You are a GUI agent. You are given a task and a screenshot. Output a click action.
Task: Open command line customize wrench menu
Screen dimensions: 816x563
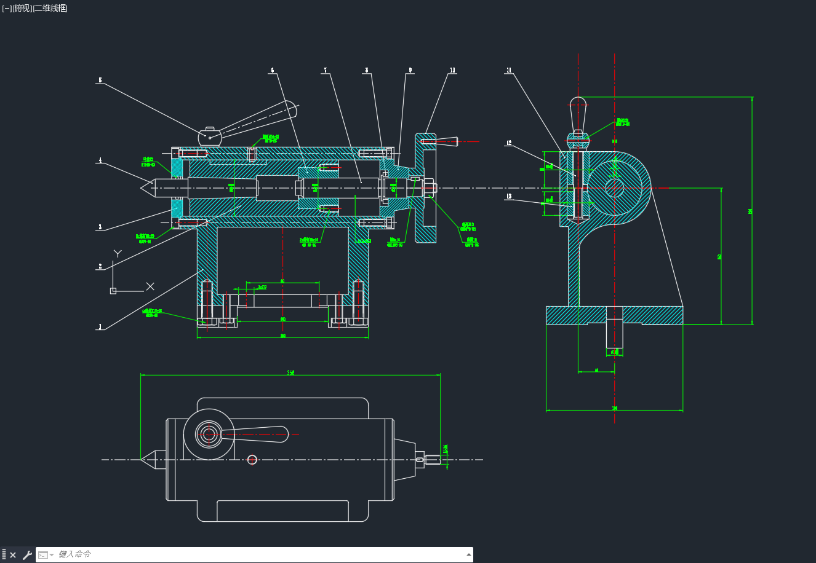pyautogui.click(x=27, y=555)
